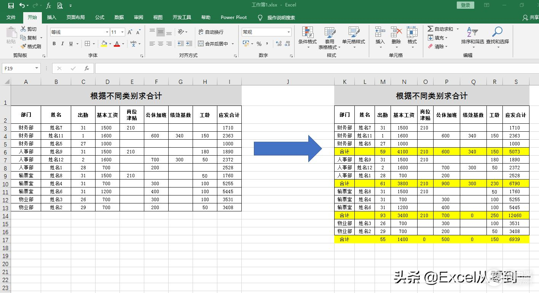Switch to the Insert ribbon tab

click(x=51, y=17)
